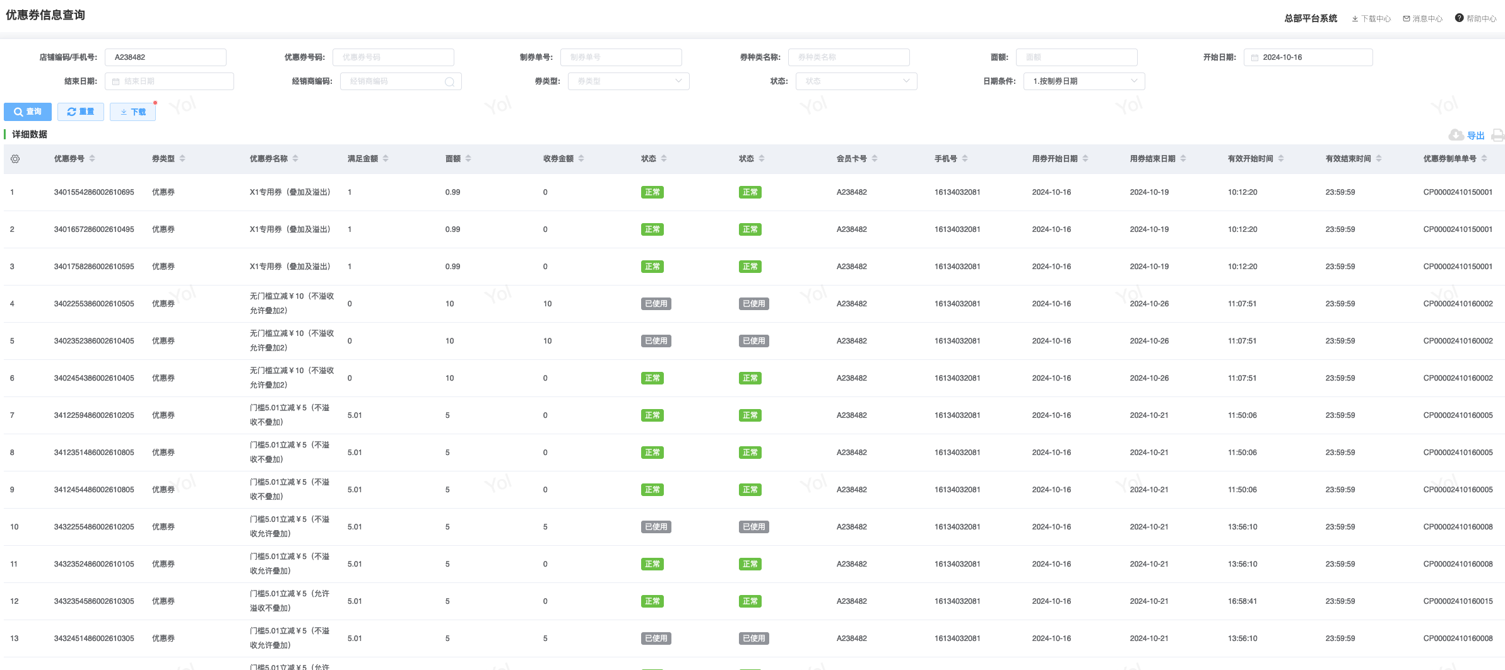
Task: Click the 开始日期 field showing 2024-10-16
Action: pyautogui.click(x=1307, y=57)
